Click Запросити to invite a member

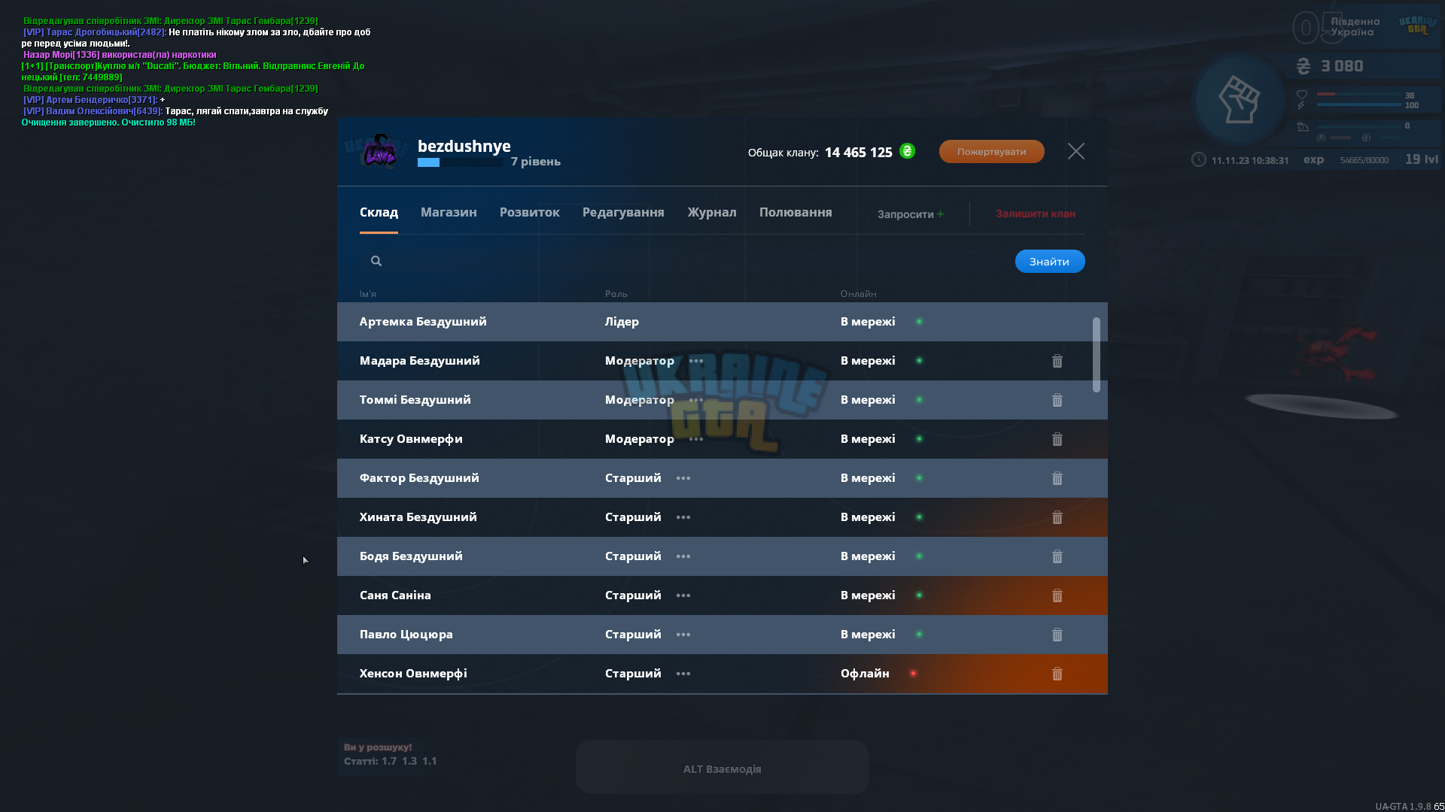point(911,214)
